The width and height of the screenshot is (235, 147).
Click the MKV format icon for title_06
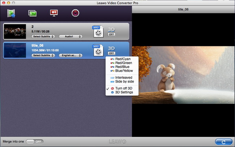click(98, 50)
